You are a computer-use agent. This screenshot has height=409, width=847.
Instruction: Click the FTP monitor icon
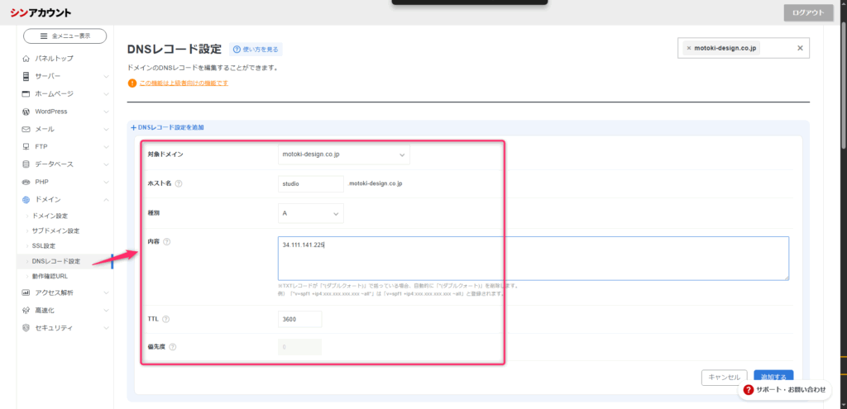pyautogui.click(x=26, y=147)
